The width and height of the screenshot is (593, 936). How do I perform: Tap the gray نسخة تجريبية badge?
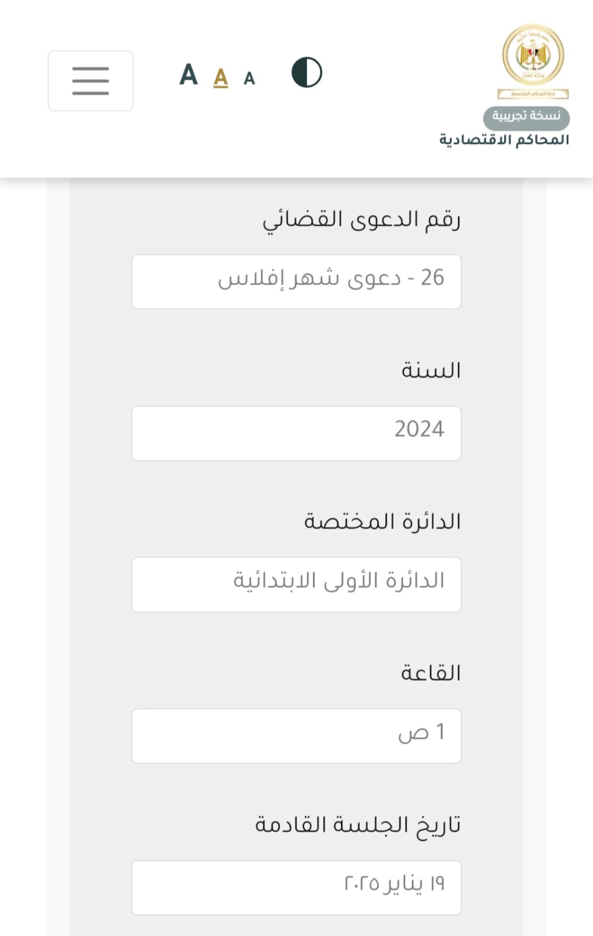[526, 116]
